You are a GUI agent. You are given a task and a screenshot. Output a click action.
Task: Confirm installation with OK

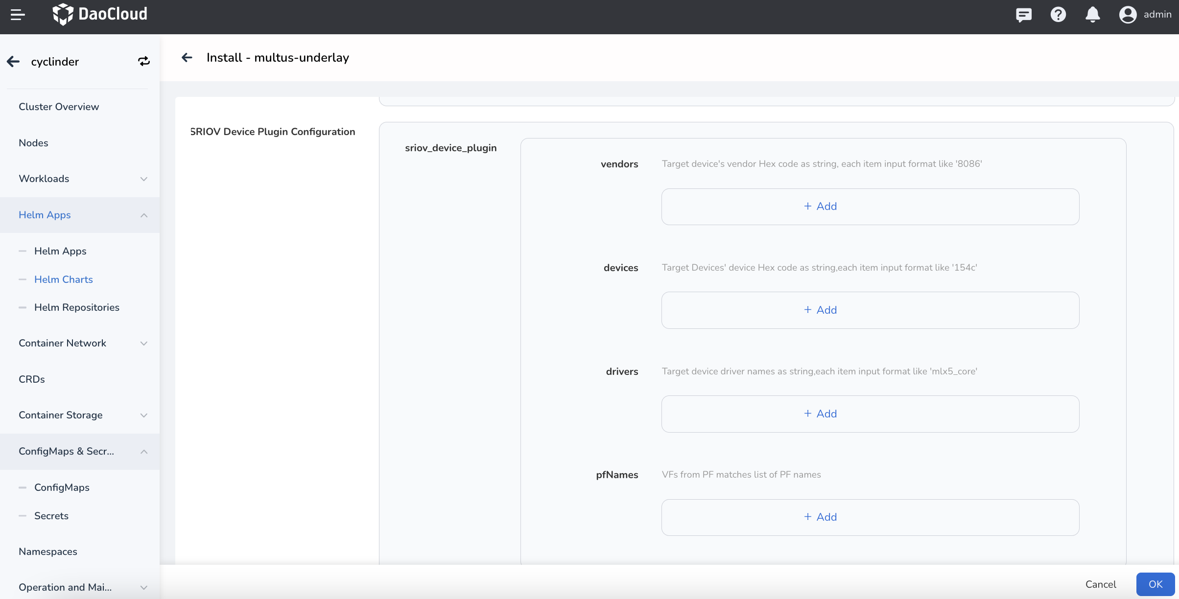pos(1155,584)
